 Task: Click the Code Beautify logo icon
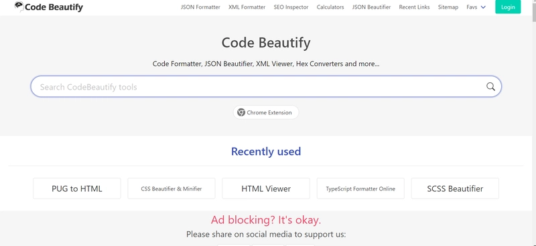pyautogui.click(x=19, y=7)
